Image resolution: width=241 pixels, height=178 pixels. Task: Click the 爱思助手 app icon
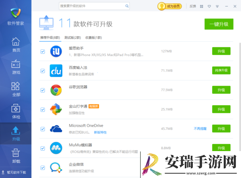click(56, 51)
